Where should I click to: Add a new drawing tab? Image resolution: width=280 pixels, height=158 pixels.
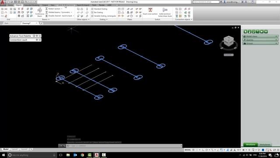tap(42, 23)
